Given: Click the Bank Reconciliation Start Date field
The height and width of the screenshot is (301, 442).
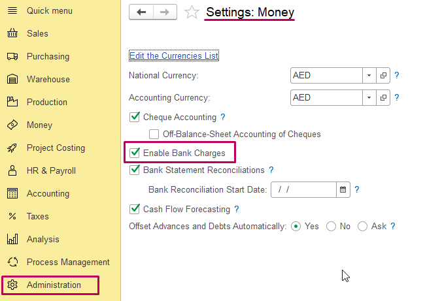Looking at the screenshot, I should coord(303,190).
